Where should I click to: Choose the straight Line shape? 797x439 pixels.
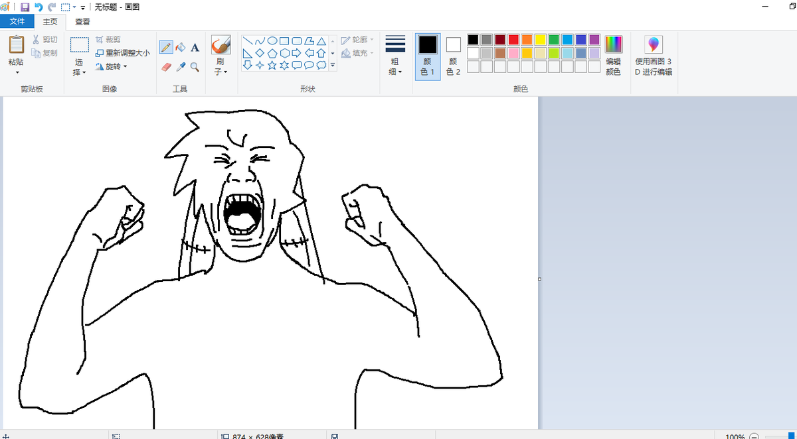(x=248, y=41)
